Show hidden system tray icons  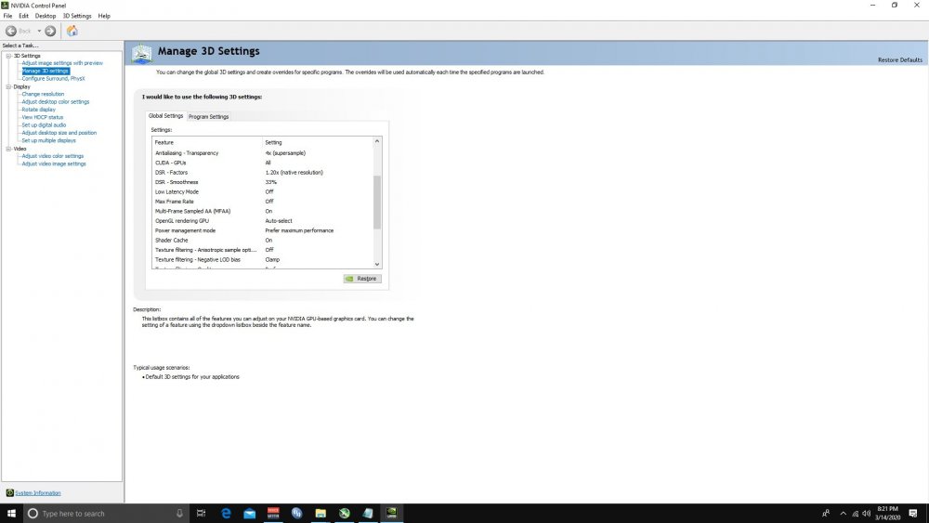tap(844, 514)
